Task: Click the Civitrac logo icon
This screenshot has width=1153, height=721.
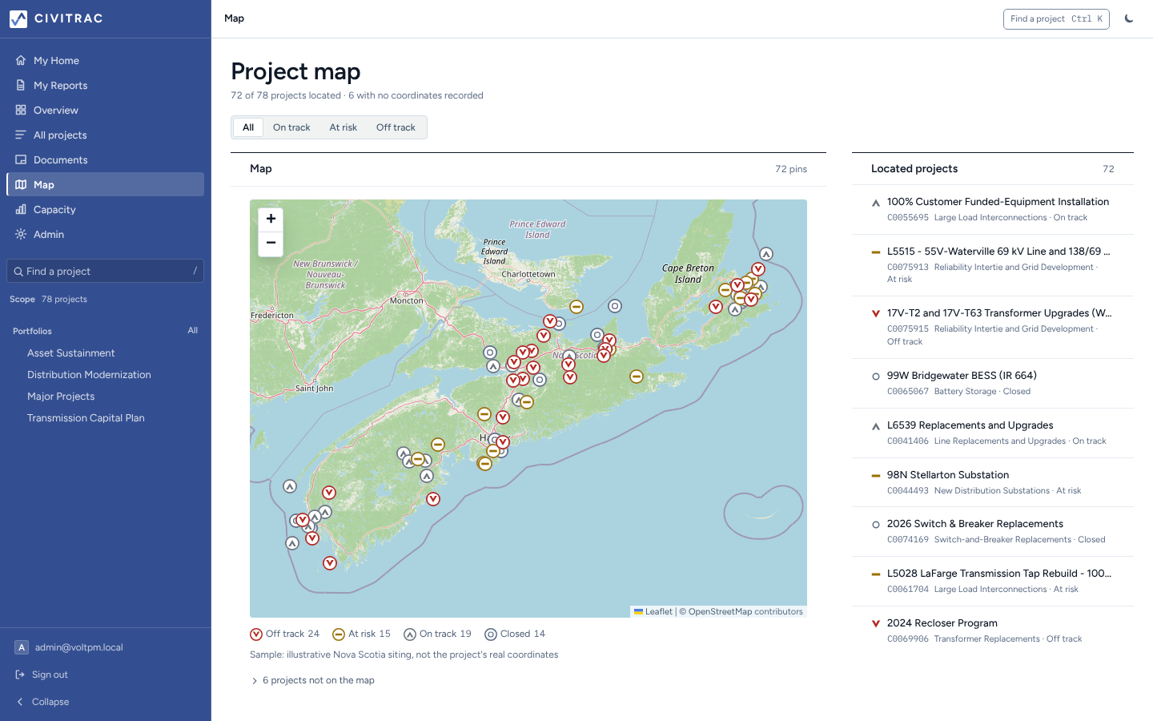Action: pos(18,18)
